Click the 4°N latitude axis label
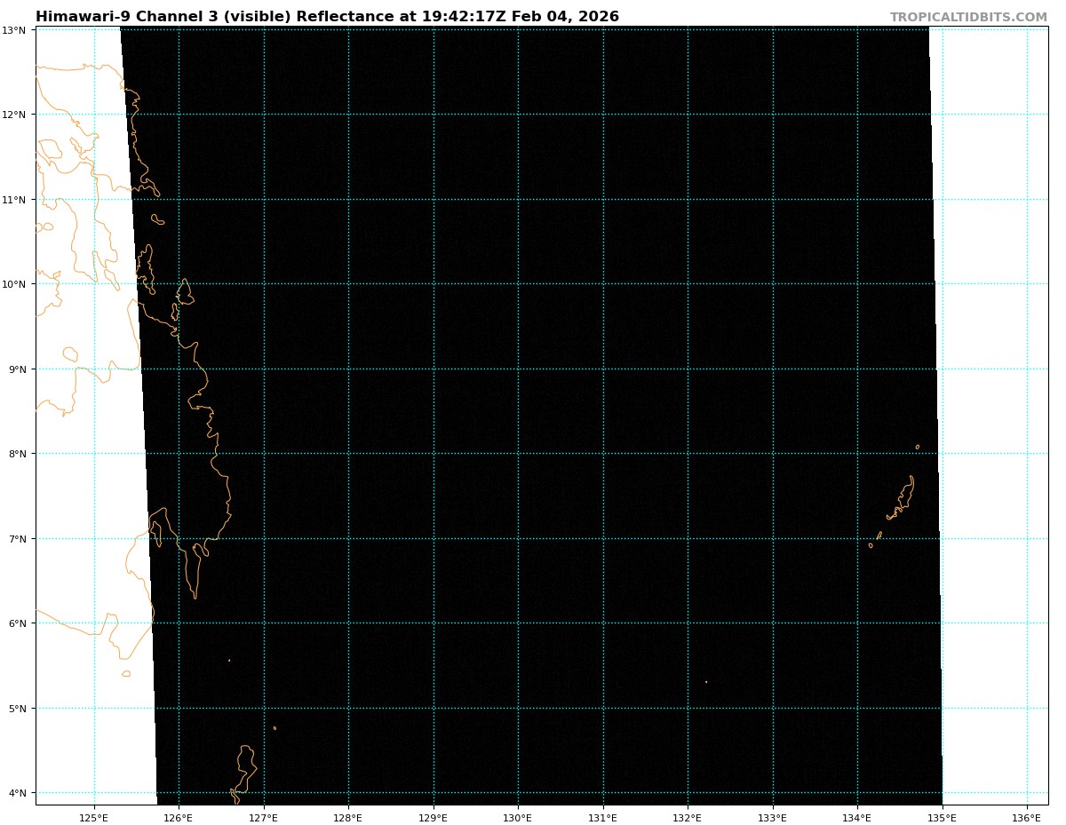This screenshot has height=825, width=1066. pyautogui.click(x=13, y=793)
